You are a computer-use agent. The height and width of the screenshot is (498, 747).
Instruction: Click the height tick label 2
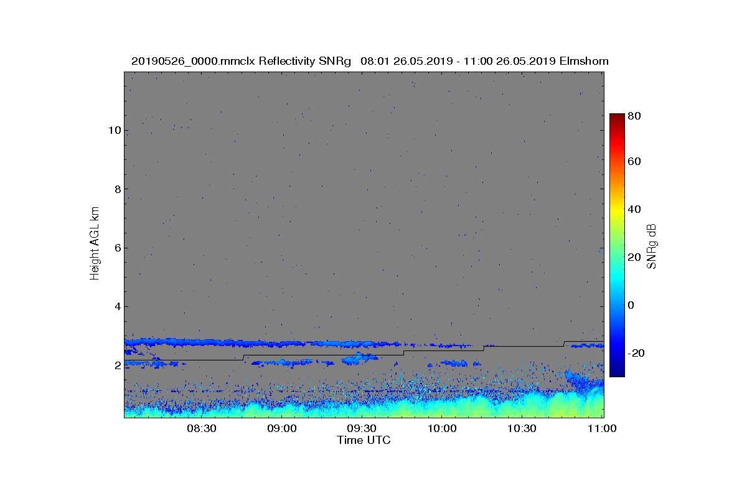(x=117, y=365)
